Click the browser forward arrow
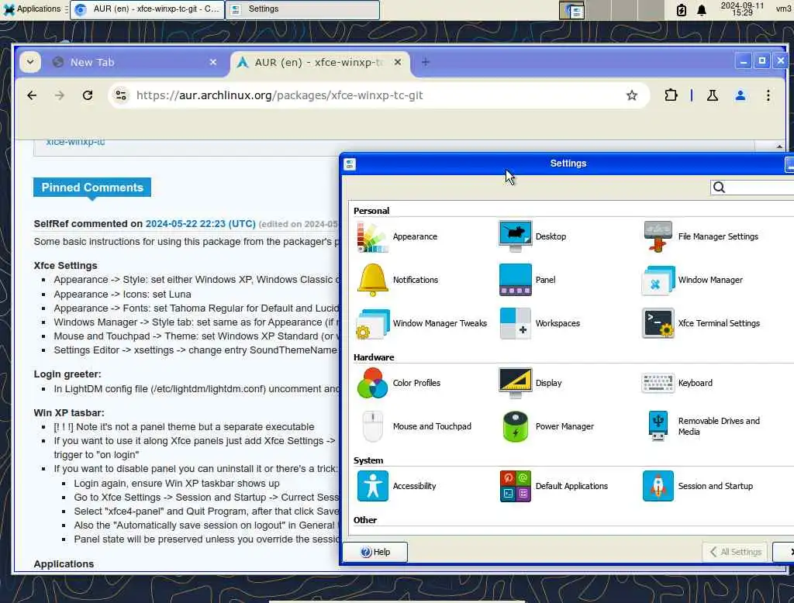Image resolution: width=794 pixels, height=603 pixels. click(60, 95)
